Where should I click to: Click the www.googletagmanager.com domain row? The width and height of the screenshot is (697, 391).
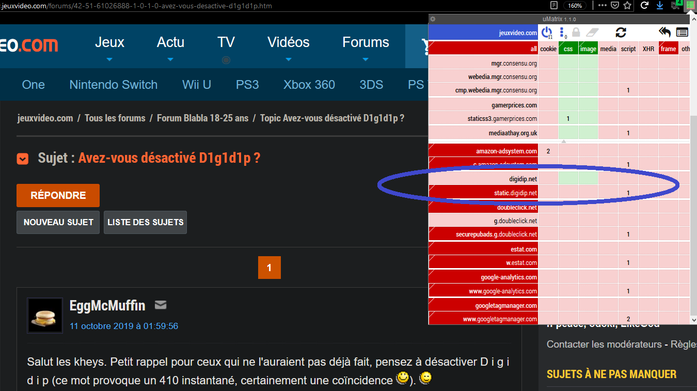[483, 319]
